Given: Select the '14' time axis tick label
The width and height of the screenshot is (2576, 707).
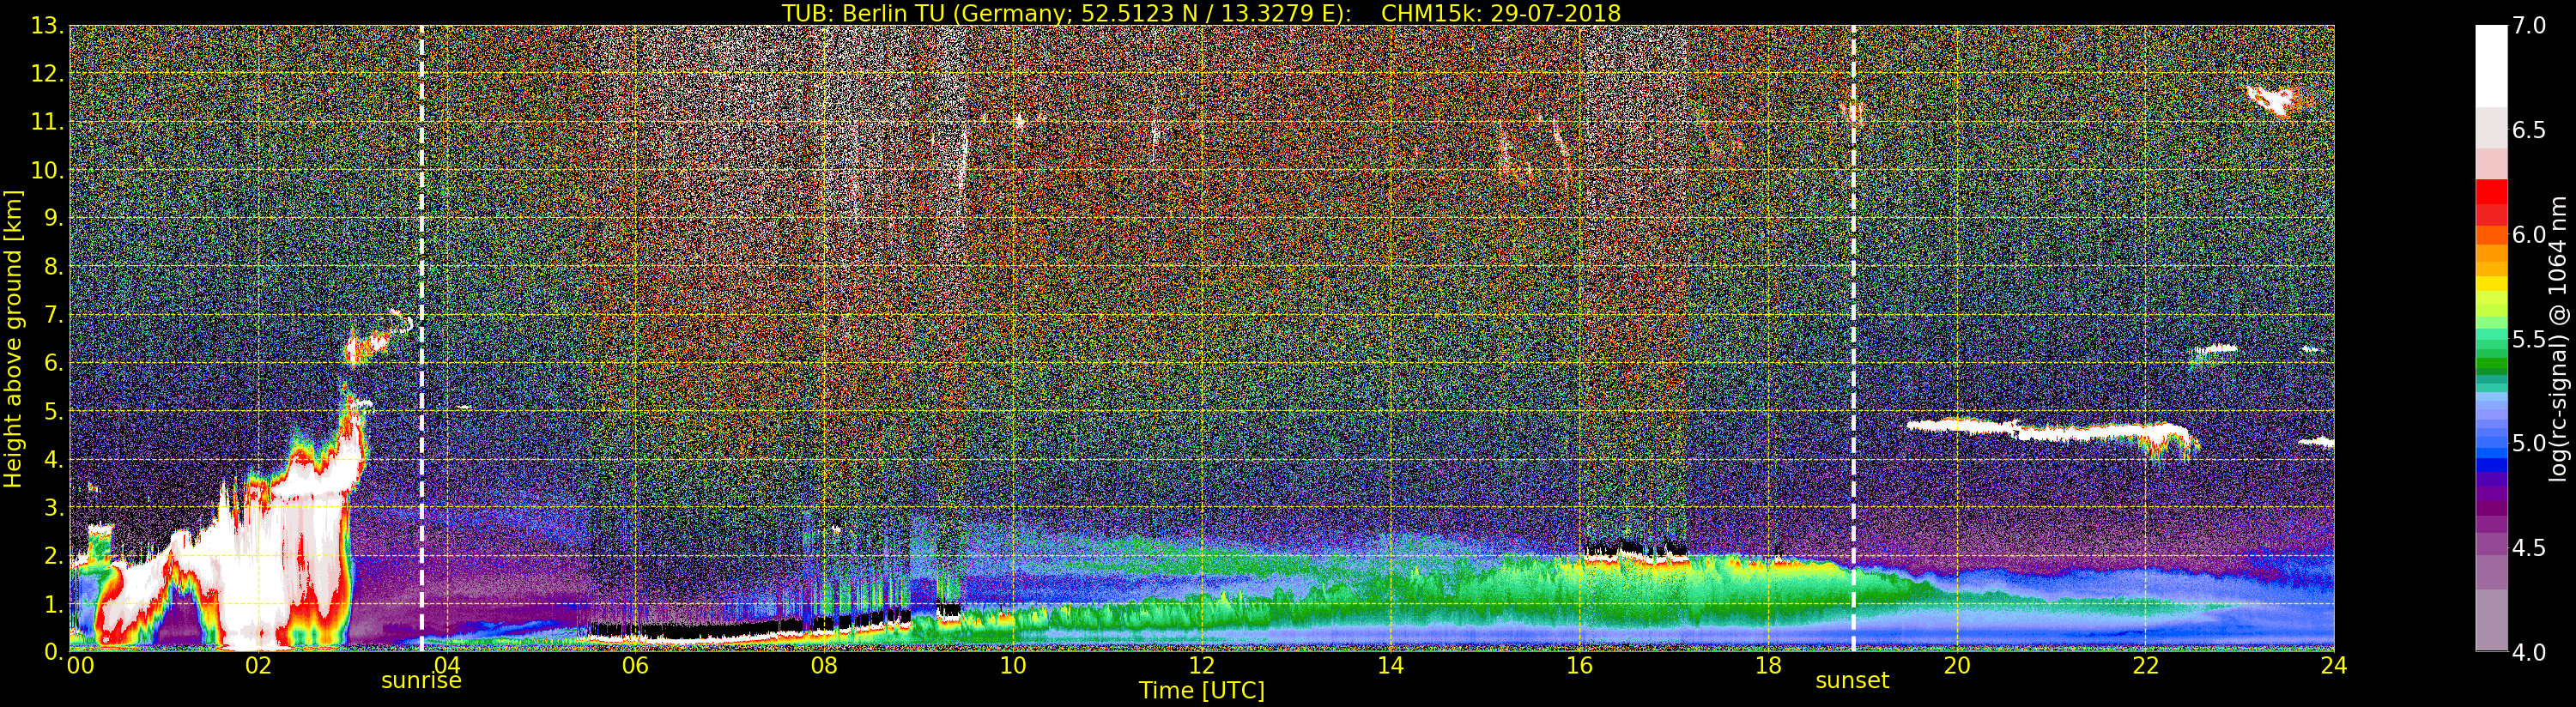Looking at the screenshot, I should pos(1390,666).
